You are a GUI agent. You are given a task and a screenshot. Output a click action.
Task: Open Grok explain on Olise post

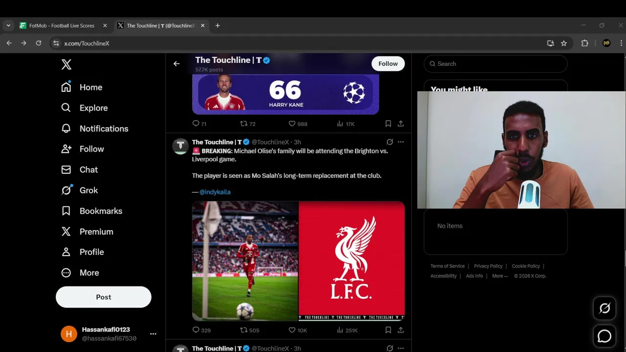tap(390, 142)
